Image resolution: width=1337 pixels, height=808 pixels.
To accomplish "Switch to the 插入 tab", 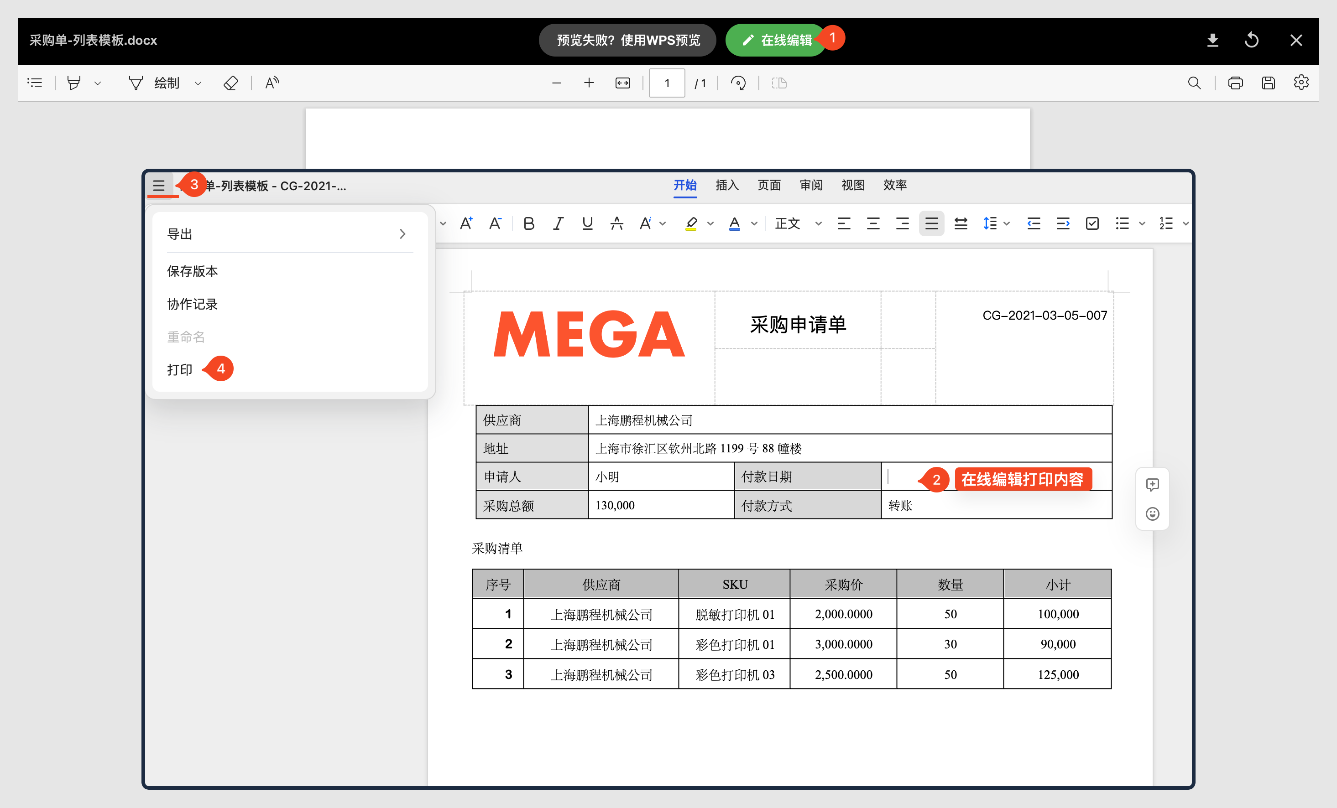I will 727,186.
